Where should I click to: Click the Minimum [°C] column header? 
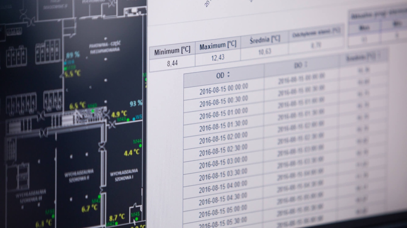[172, 51]
